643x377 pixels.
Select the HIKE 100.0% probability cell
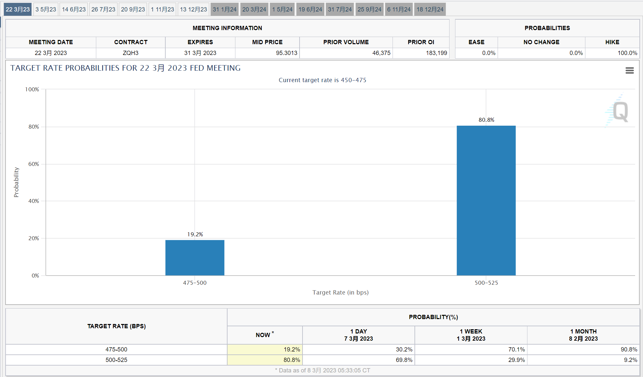612,53
